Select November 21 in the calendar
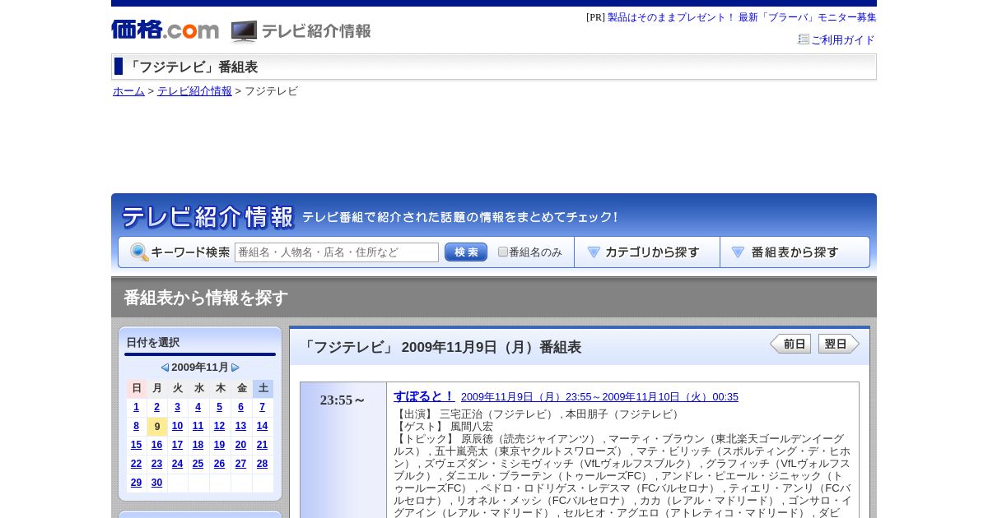988x518 pixels. pyautogui.click(x=263, y=445)
